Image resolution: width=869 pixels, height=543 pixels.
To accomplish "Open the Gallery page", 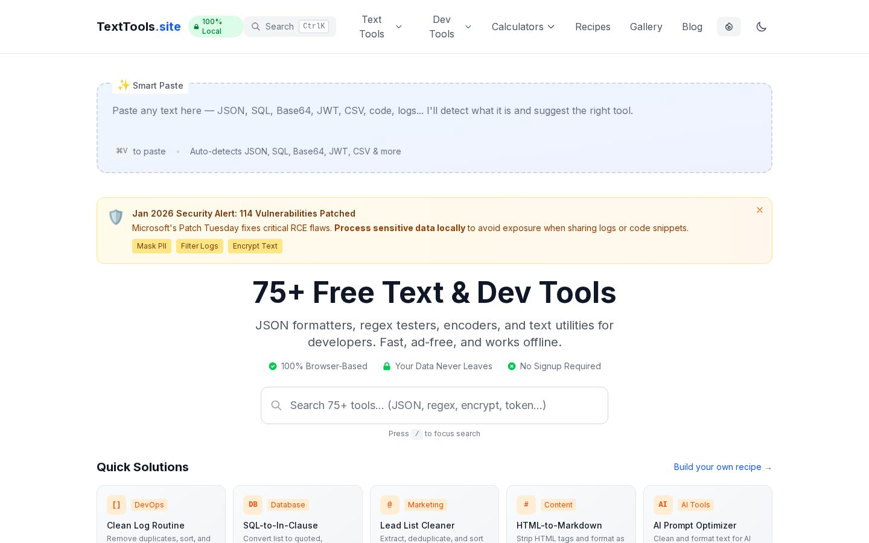I will pos(646,27).
